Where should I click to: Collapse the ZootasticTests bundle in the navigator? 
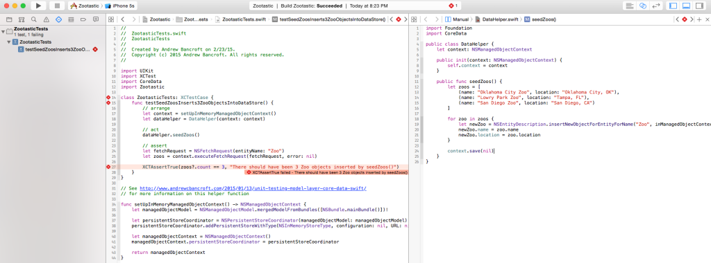3,31
